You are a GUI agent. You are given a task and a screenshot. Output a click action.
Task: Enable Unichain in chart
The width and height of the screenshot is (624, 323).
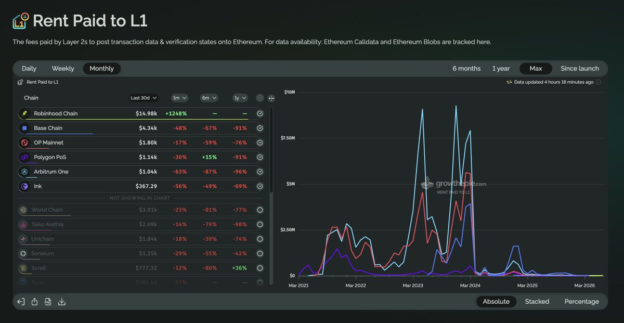coord(260,239)
